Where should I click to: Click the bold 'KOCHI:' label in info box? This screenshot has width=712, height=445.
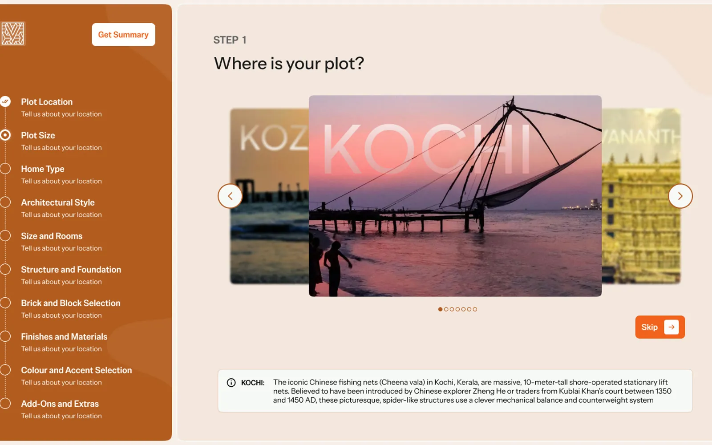click(x=253, y=383)
